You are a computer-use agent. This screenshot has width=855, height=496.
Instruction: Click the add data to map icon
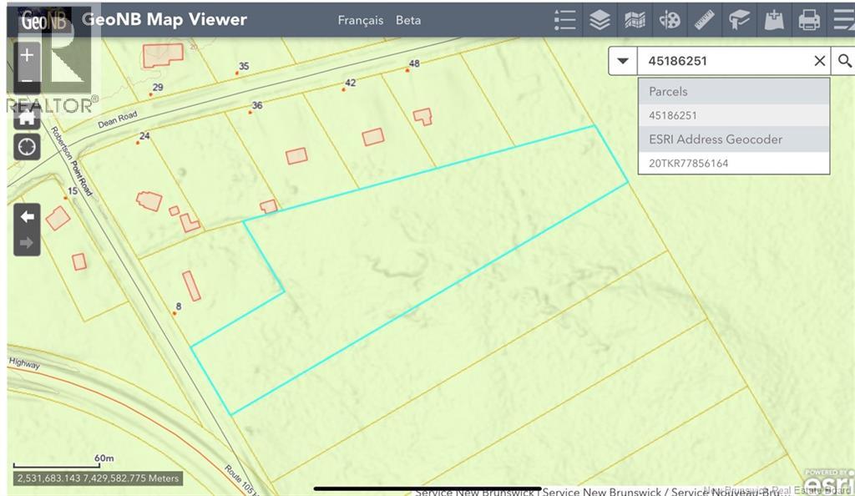[774, 19]
